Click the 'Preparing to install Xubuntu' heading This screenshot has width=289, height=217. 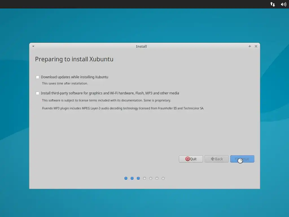point(74,59)
